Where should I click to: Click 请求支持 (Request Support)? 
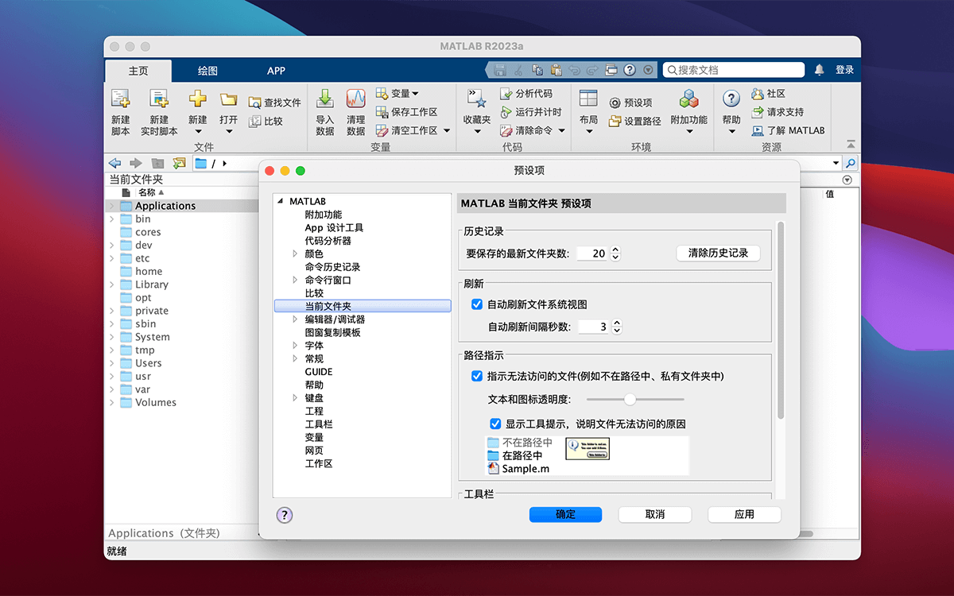[x=777, y=112]
